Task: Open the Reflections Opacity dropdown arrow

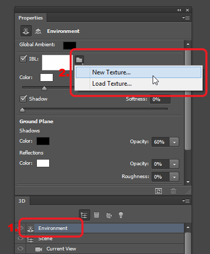Action: (174, 164)
